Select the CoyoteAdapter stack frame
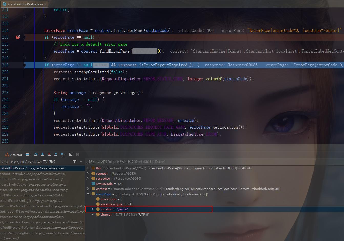Screen dimensions: 344x241 (x=42, y=190)
